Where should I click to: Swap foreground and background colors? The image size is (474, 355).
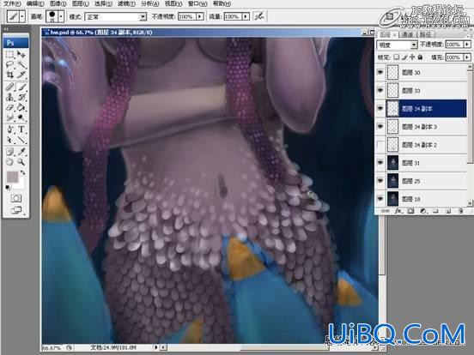[x=22, y=172]
